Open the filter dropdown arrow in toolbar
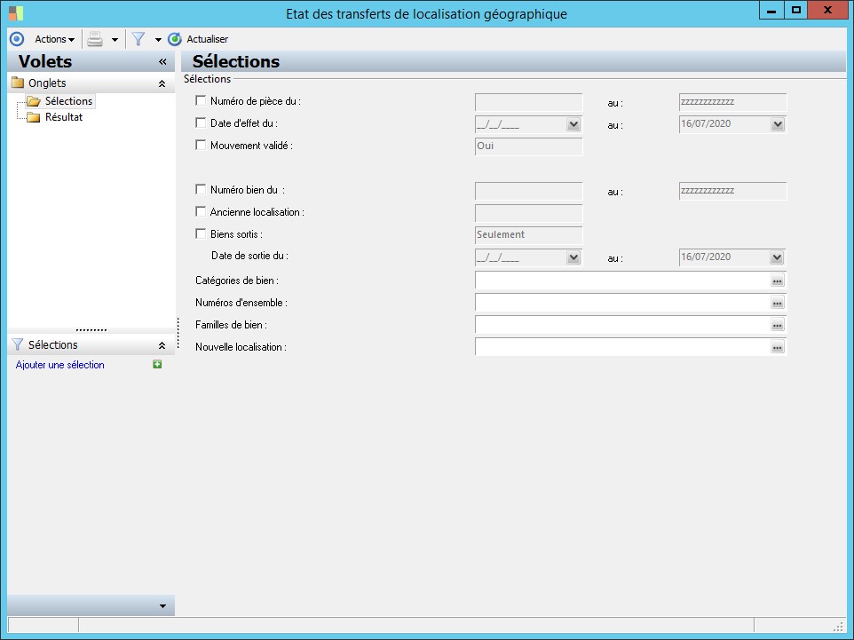This screenshot has height=640, width=854. [158, 40]
